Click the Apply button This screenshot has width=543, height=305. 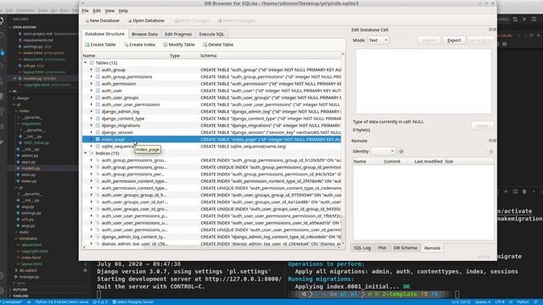(483, 126)
